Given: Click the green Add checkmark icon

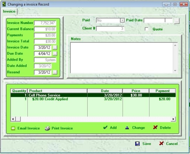Looking at the screenshot, I should point(105,128).
